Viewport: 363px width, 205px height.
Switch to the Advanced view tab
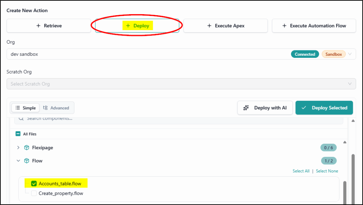click(x=56, y=108)
